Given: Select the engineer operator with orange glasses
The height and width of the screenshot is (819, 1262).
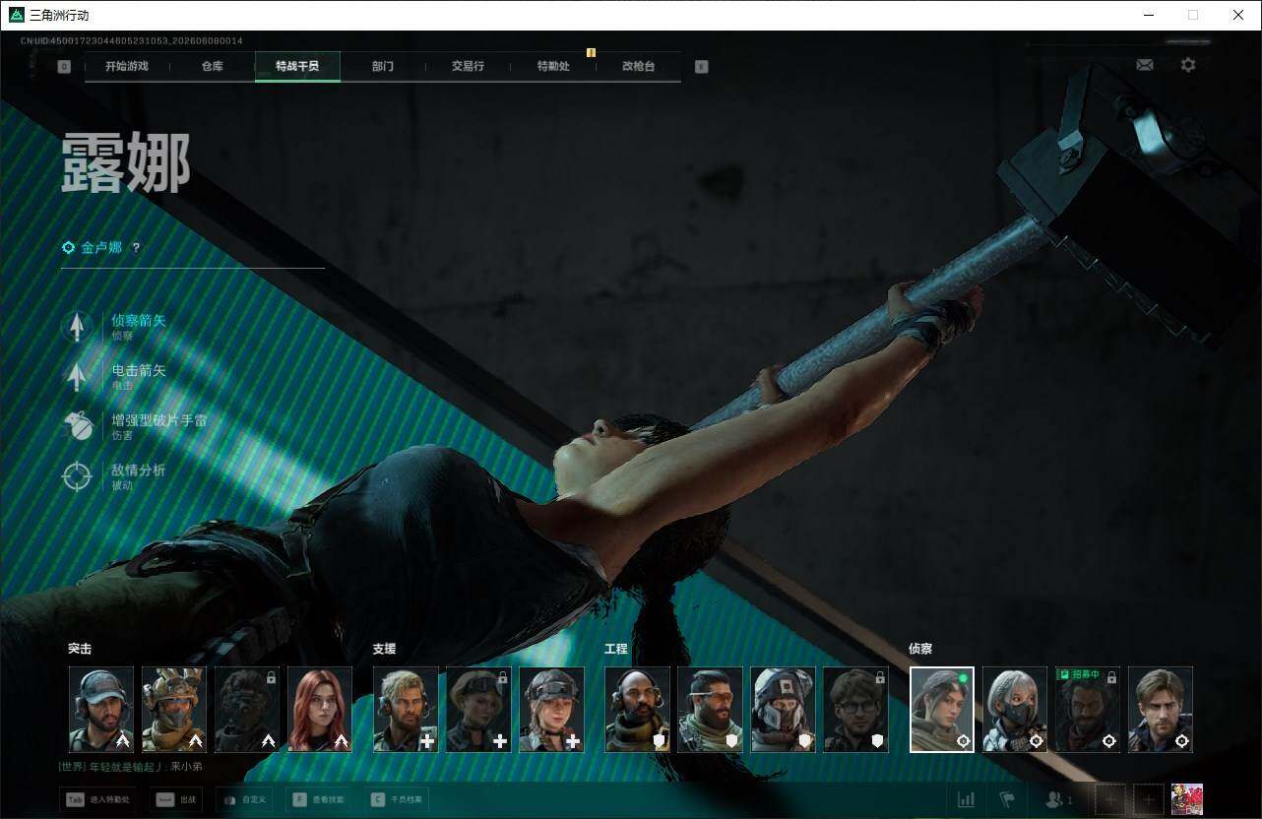Looking at the screenshot, I should tap(710, 710).
